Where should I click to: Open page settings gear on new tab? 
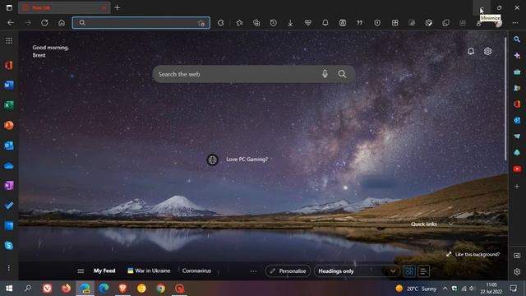(x=487, y=51)
